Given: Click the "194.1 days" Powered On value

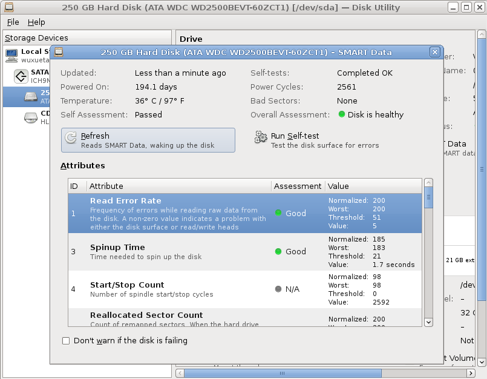Looking at the screenshot, I should coord(156,87).
